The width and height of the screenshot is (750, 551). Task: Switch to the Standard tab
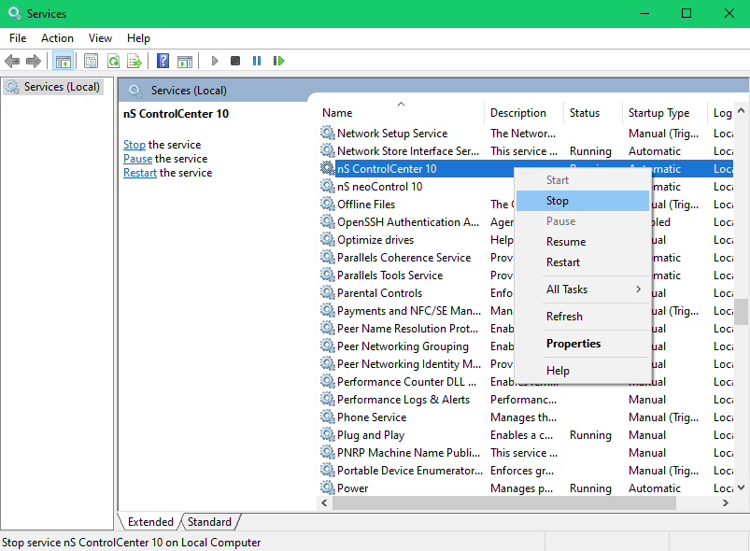(x=209, y=522)
